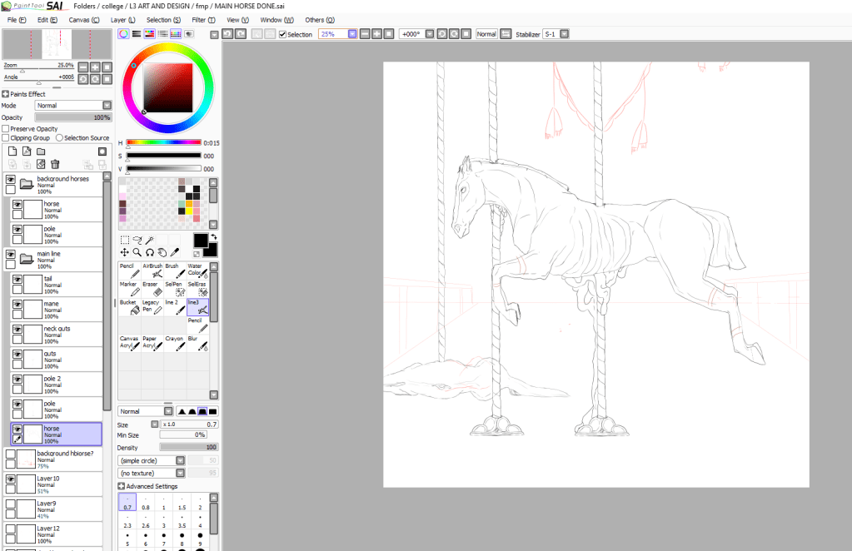Open the Canvas menu
This screenshot has height=551, width=852.
click(x=83, y=19)
